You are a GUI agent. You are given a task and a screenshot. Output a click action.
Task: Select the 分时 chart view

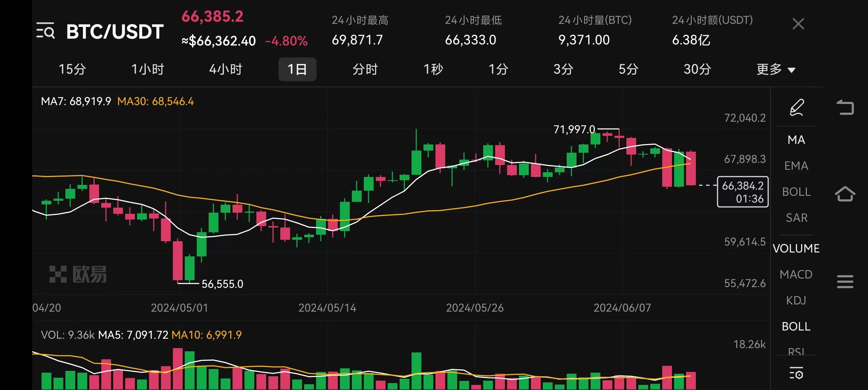click(365, 69)
